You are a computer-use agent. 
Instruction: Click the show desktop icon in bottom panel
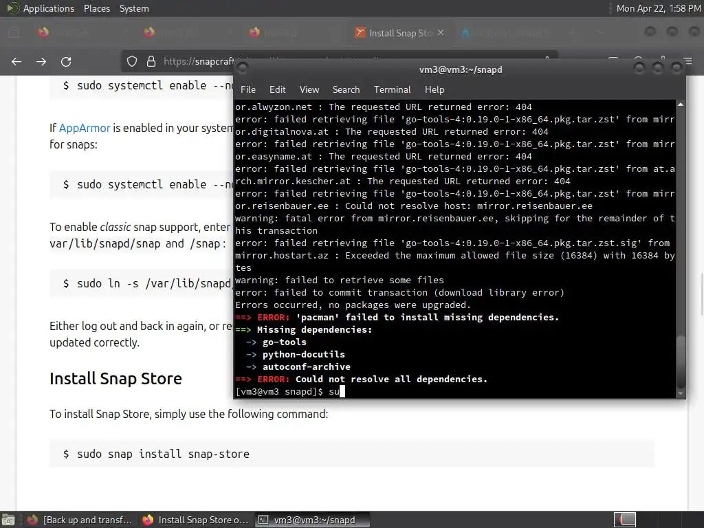tap(8, 520)
